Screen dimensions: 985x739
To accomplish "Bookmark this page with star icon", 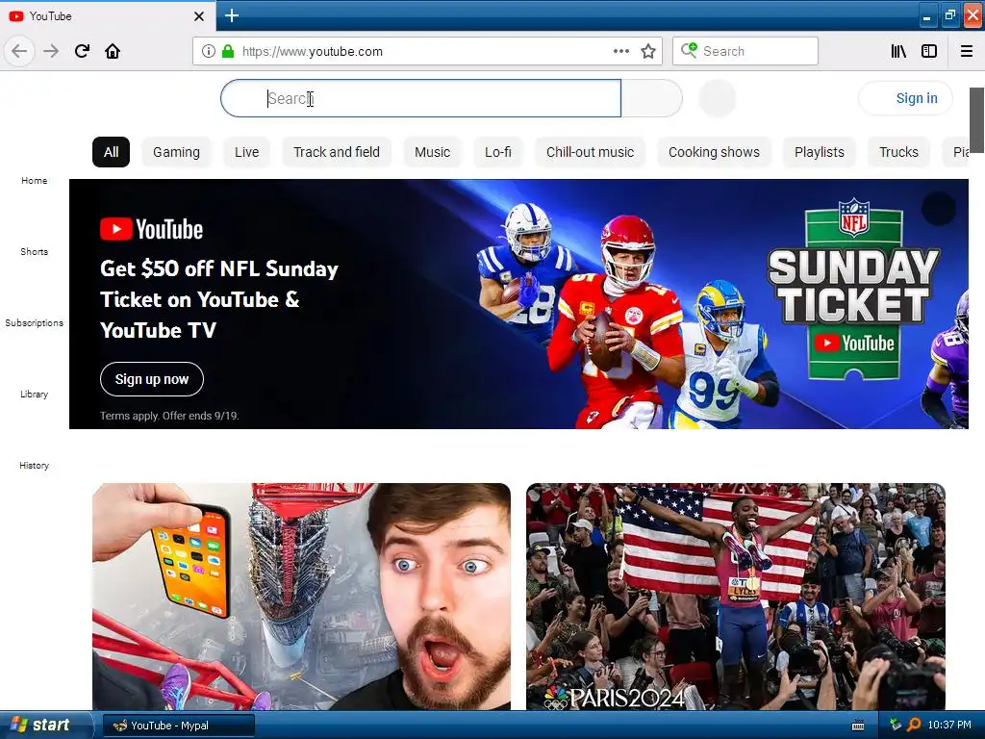I will coord(648,51).
